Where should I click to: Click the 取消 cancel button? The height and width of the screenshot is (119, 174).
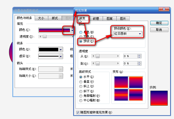pyautogui.click(x=159, y=30)
